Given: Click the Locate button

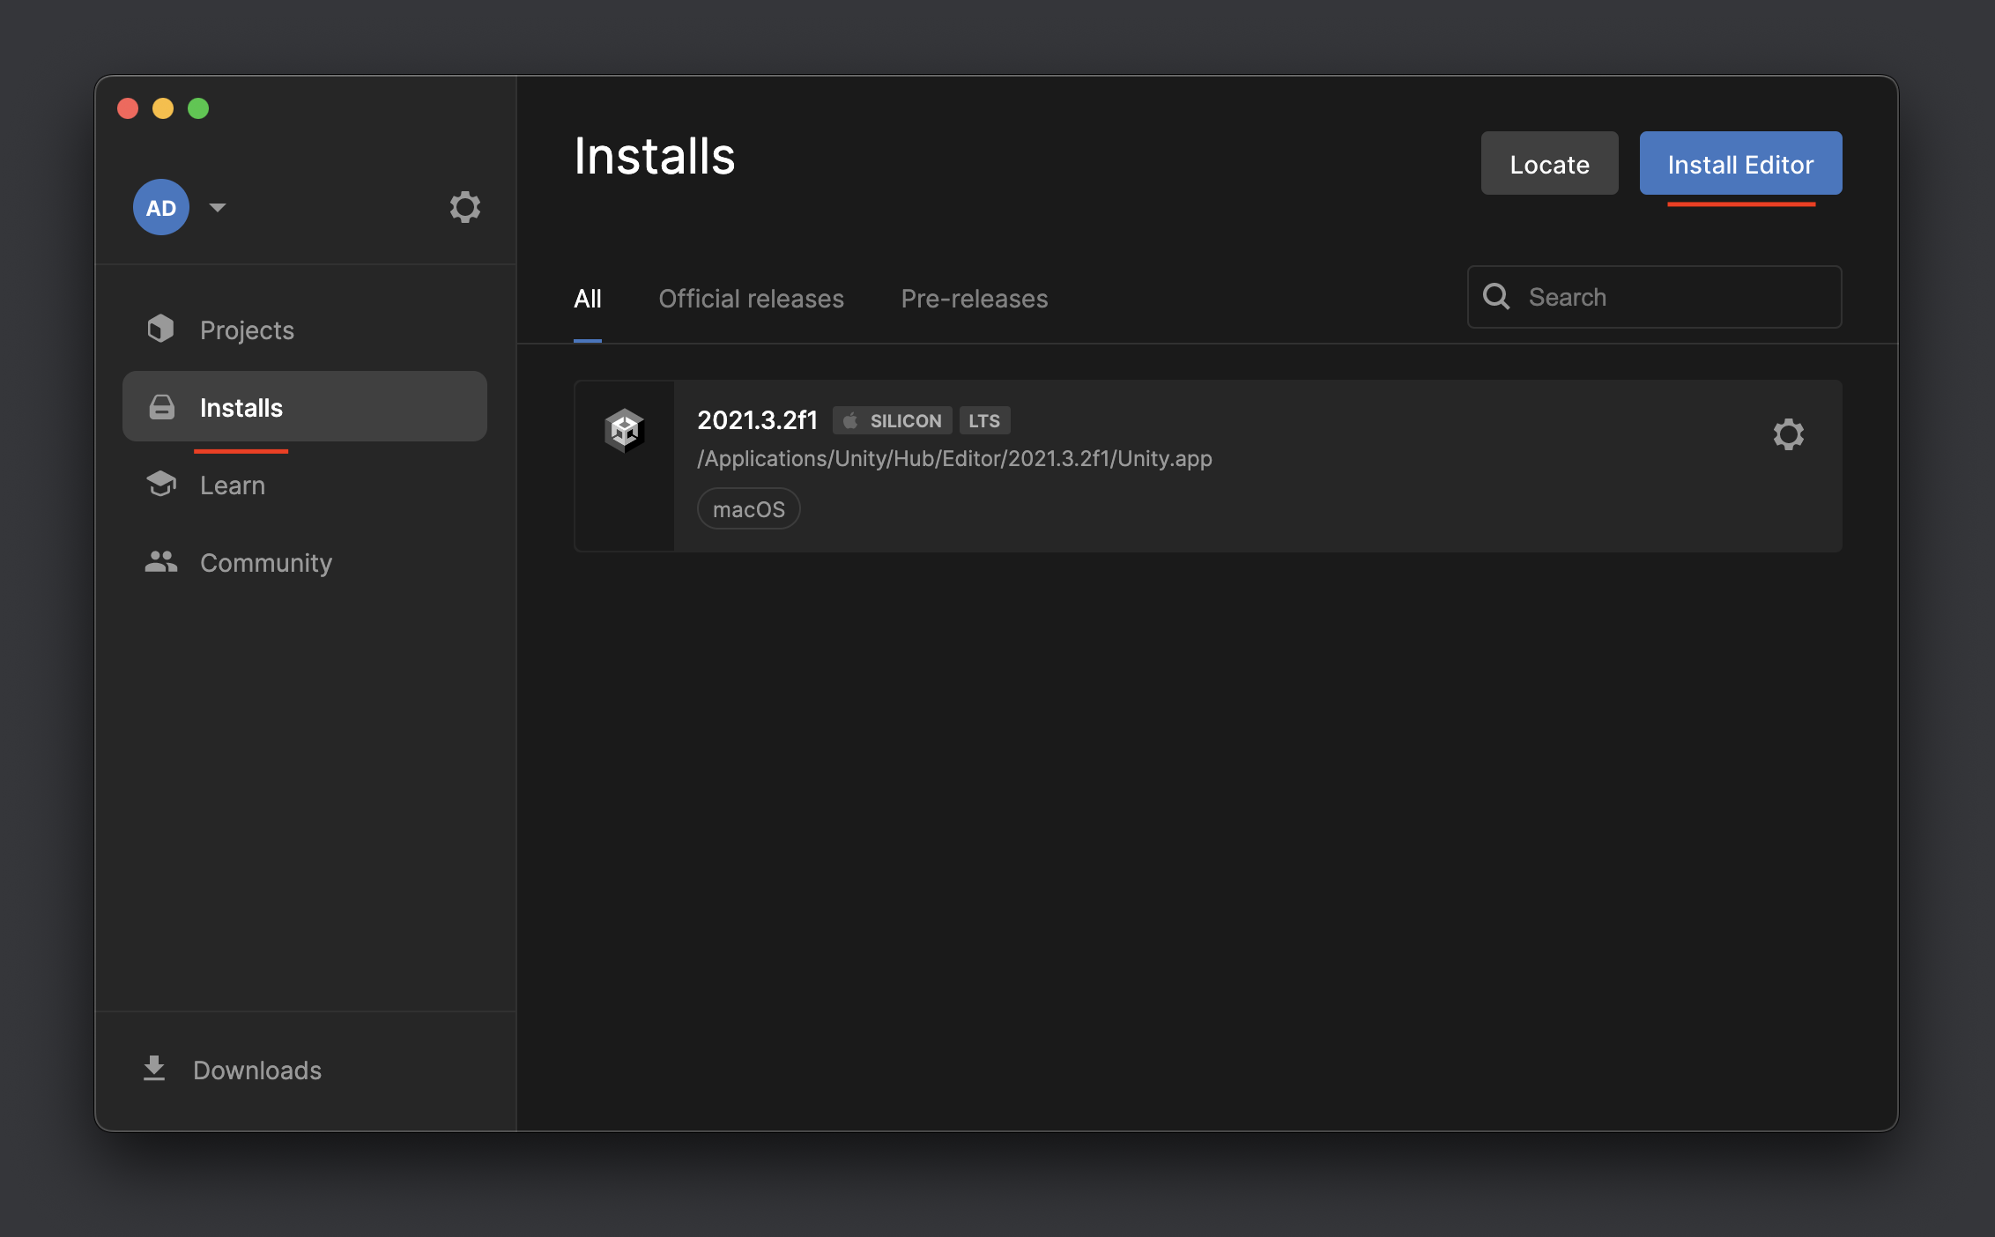Looking at the screenshot, I should tap(1549, 162).
